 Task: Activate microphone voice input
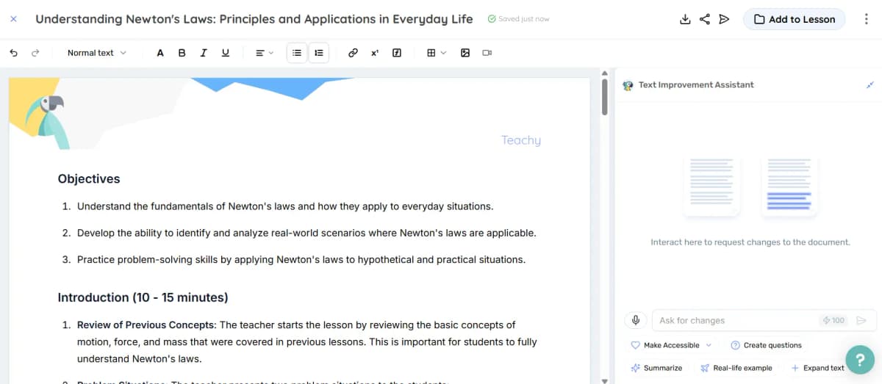(x=636, y=320)
